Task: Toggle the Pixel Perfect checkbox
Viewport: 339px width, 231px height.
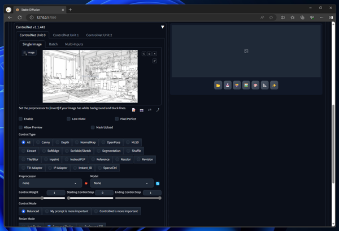Action: (x=117, y=119)
